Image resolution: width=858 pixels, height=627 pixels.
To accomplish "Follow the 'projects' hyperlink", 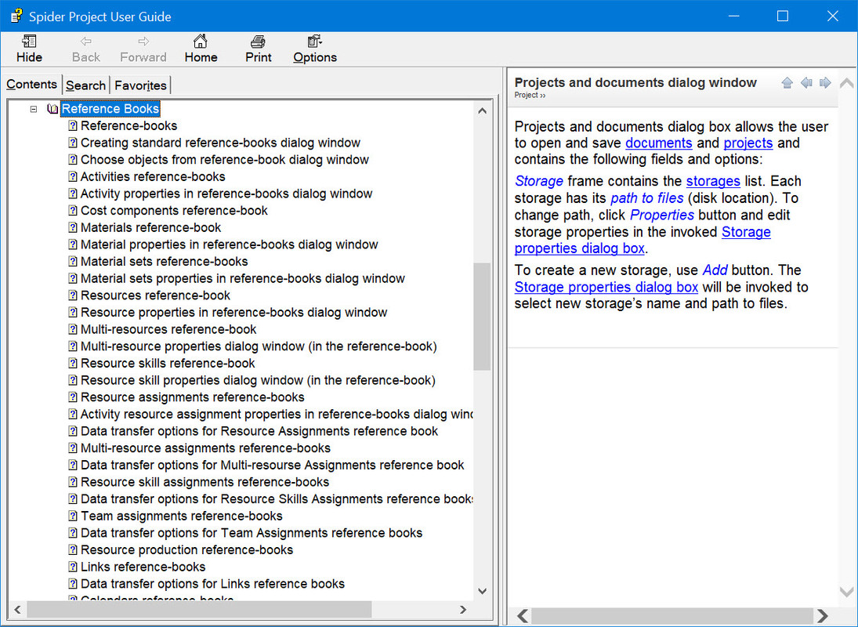I will point(748,143).
